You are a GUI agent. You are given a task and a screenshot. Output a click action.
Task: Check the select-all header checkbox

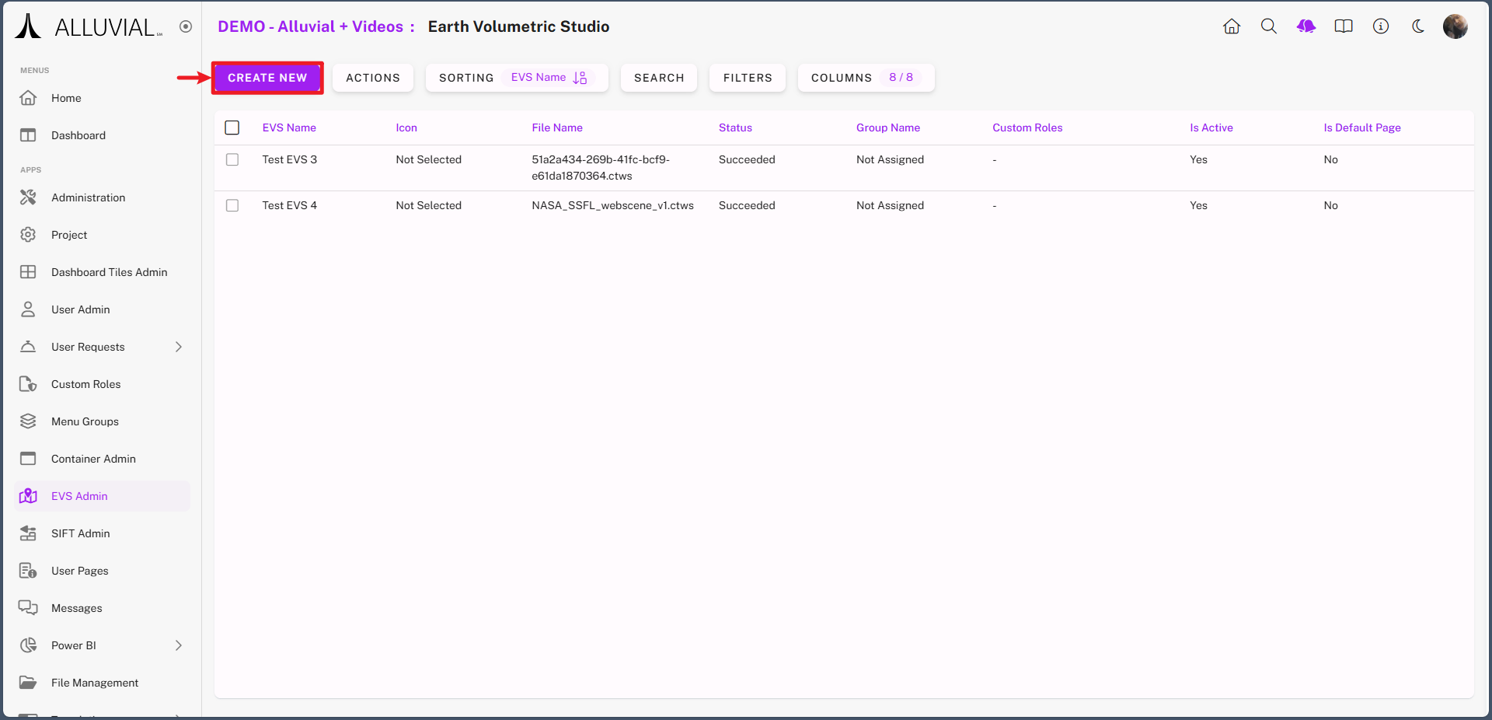232,128
